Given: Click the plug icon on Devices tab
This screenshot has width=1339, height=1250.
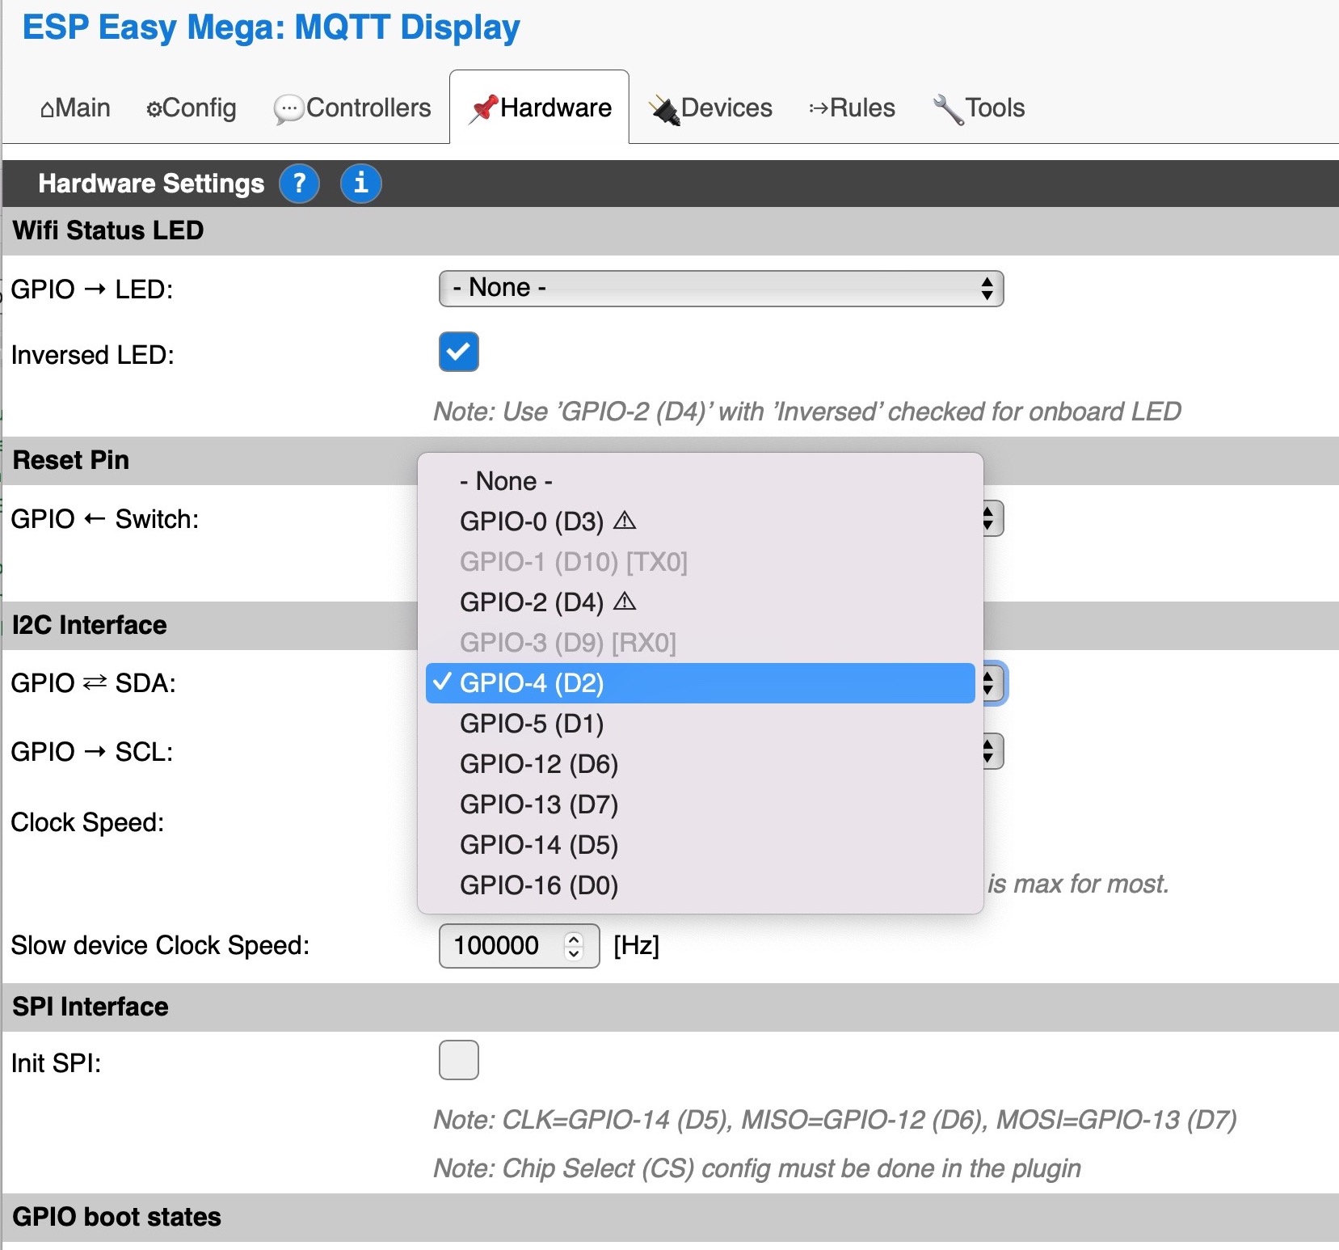Looking at the screenshot, I should pos(665,110).
